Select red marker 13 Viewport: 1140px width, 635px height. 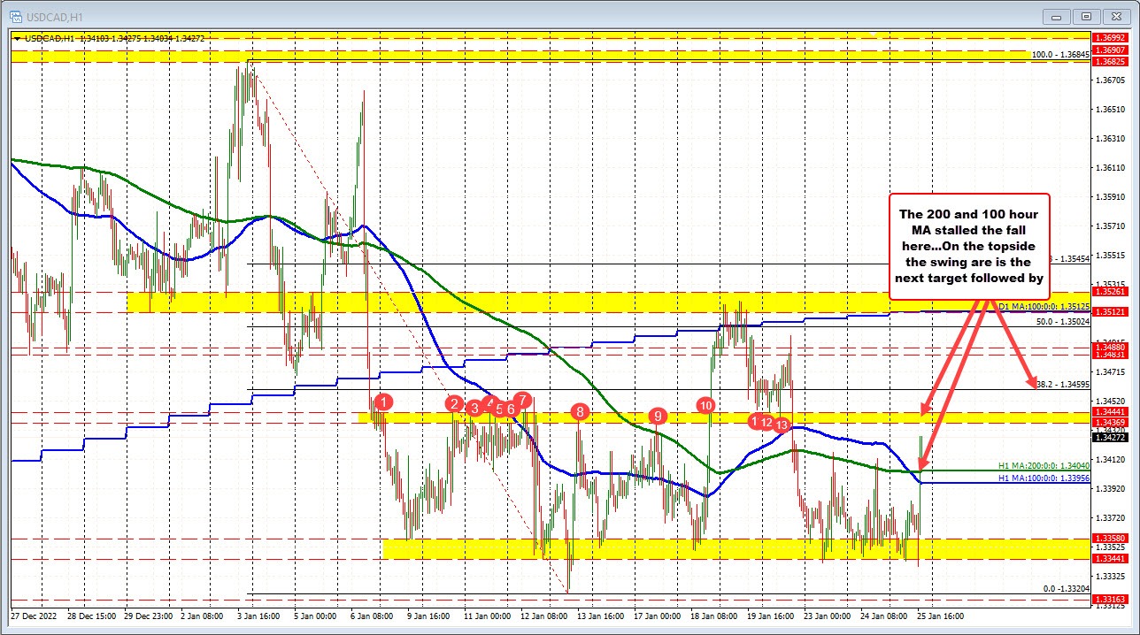coord(780,425)
